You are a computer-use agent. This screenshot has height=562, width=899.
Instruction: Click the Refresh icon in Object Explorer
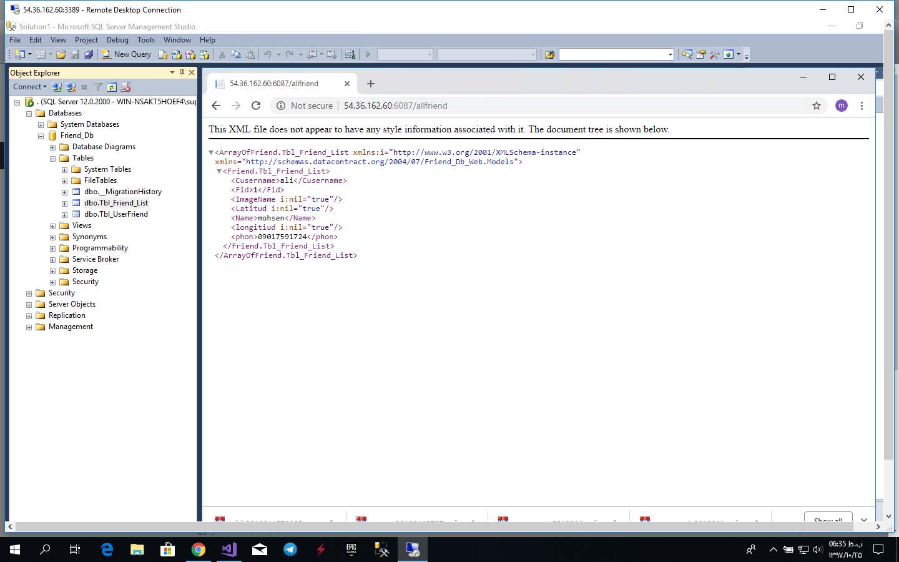112,87
